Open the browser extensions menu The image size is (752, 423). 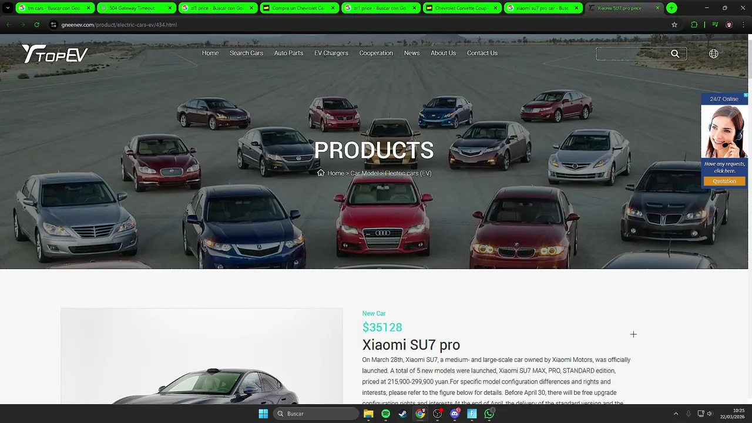coord(694,25)
